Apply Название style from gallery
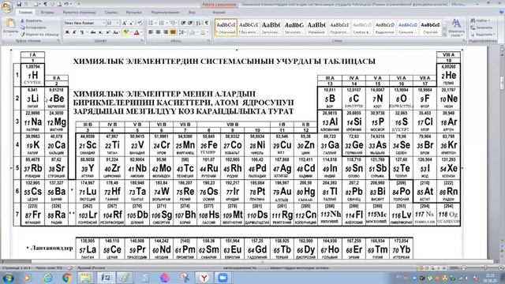Viewport: 505px width, 284px height. click(x=316, y=28)
